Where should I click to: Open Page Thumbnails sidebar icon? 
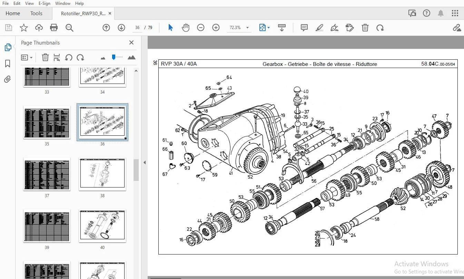coord(8,47)
